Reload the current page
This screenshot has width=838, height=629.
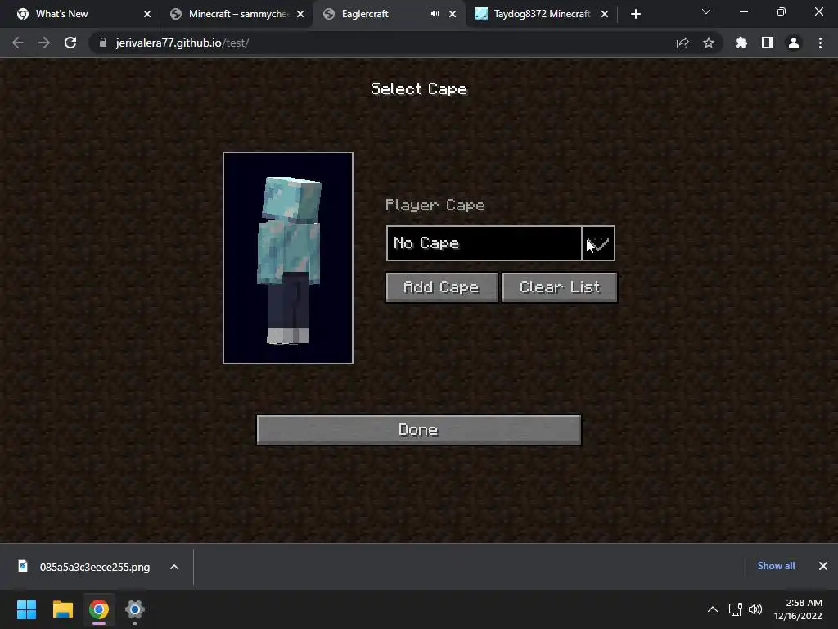(x=70, y=43)
